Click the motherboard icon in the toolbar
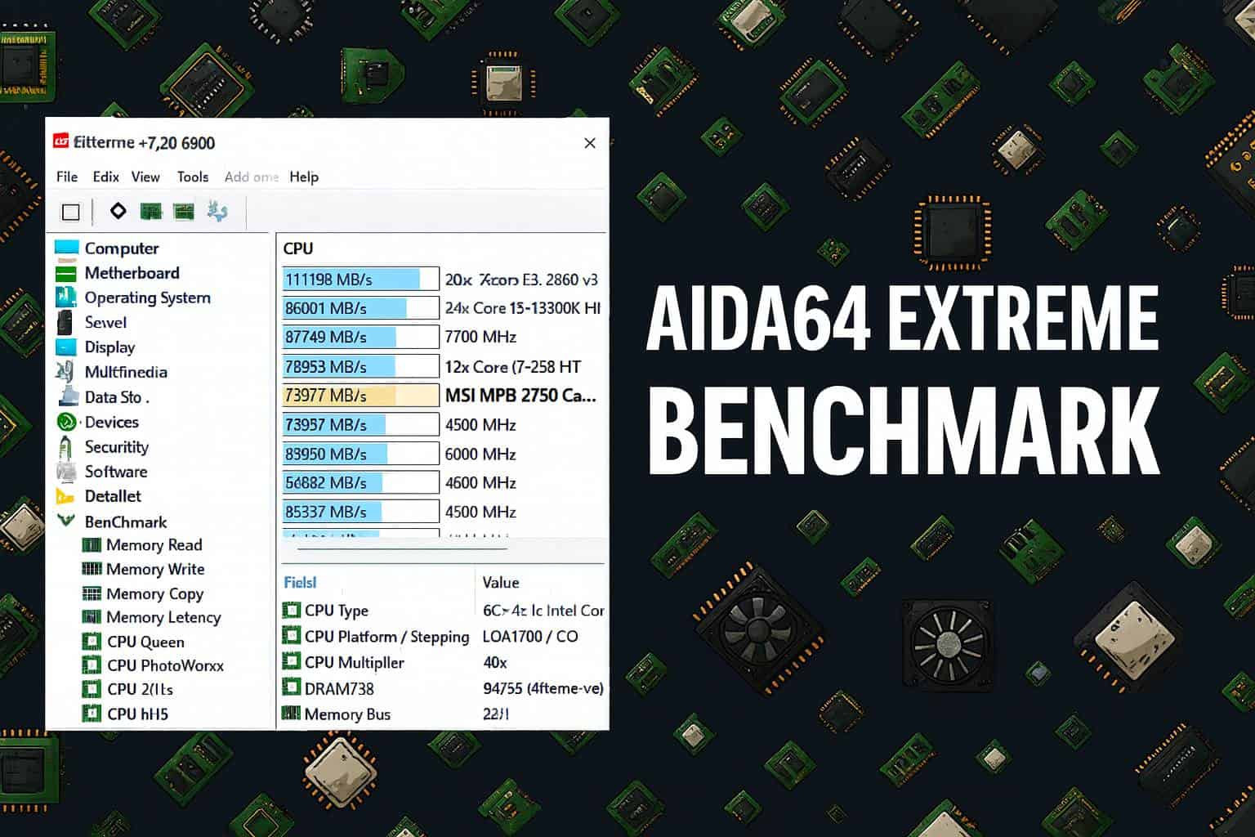 point(150,211)
